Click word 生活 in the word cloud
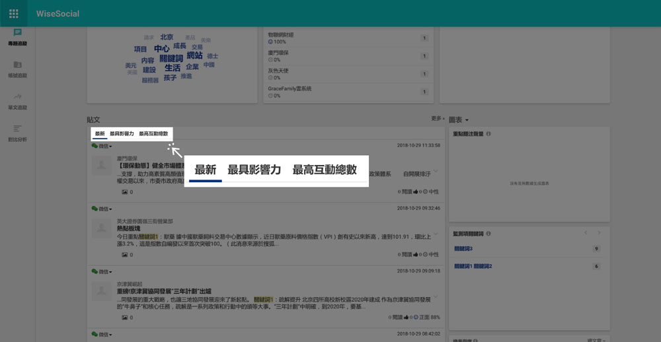The height and width of the screenshot is (342, 661). tap(173, 68)
